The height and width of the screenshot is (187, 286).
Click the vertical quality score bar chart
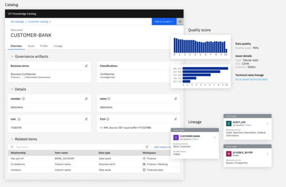coord(201,47)
